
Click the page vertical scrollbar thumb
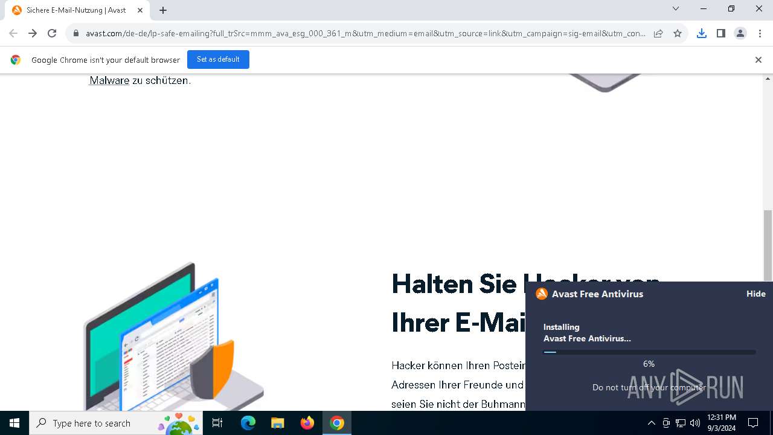[768, 245]
